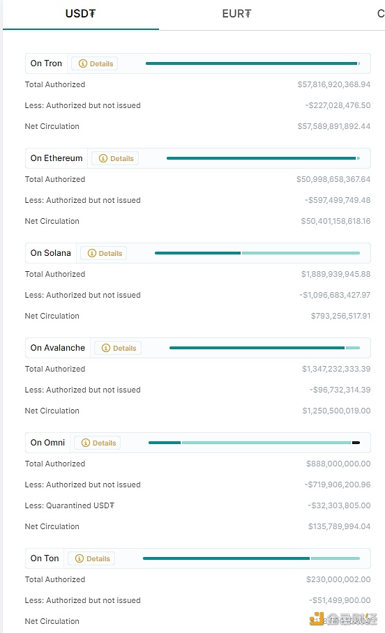Click the On Omni circulation progress bar
385x633 pixels.
click(x=254, y=443)
